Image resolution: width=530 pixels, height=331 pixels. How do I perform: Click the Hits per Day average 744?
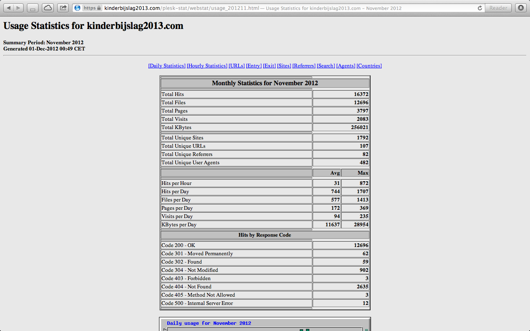coord(335,192)
